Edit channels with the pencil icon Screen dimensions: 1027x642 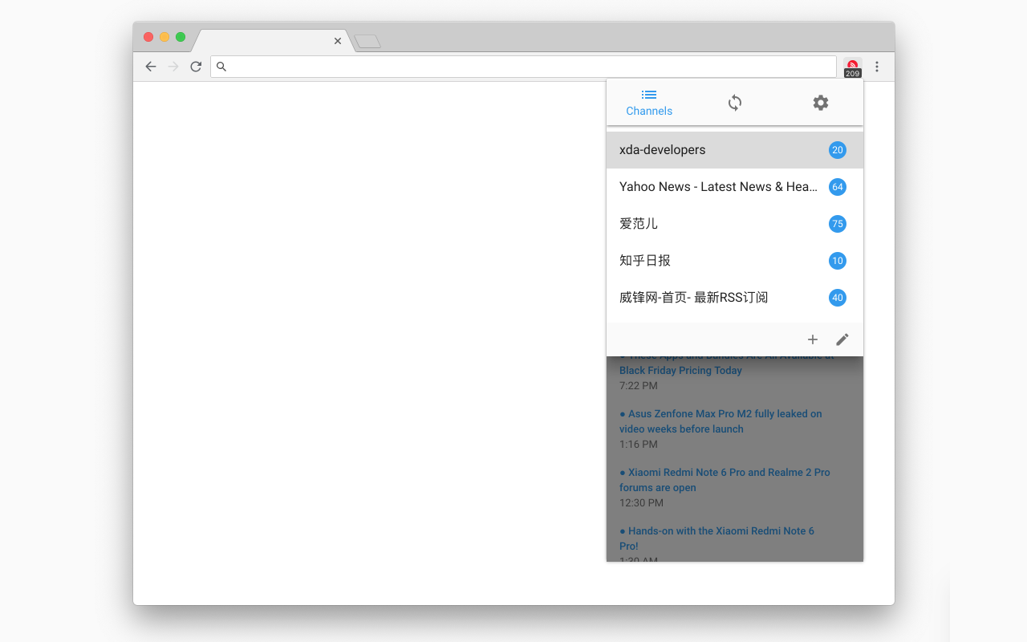pos(842,339)
